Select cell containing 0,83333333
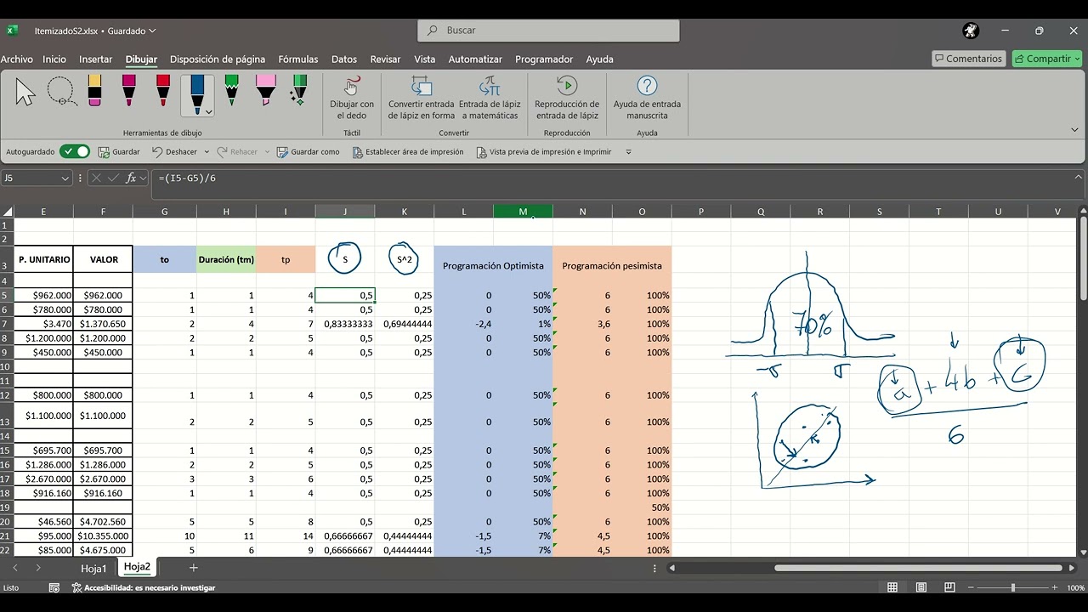Image resolution: width=1088 pixels, height=612 pixels. 345,324
